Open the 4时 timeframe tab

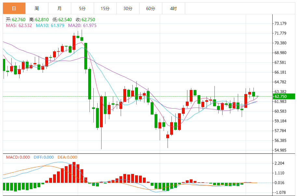click(x=173, y=8)
